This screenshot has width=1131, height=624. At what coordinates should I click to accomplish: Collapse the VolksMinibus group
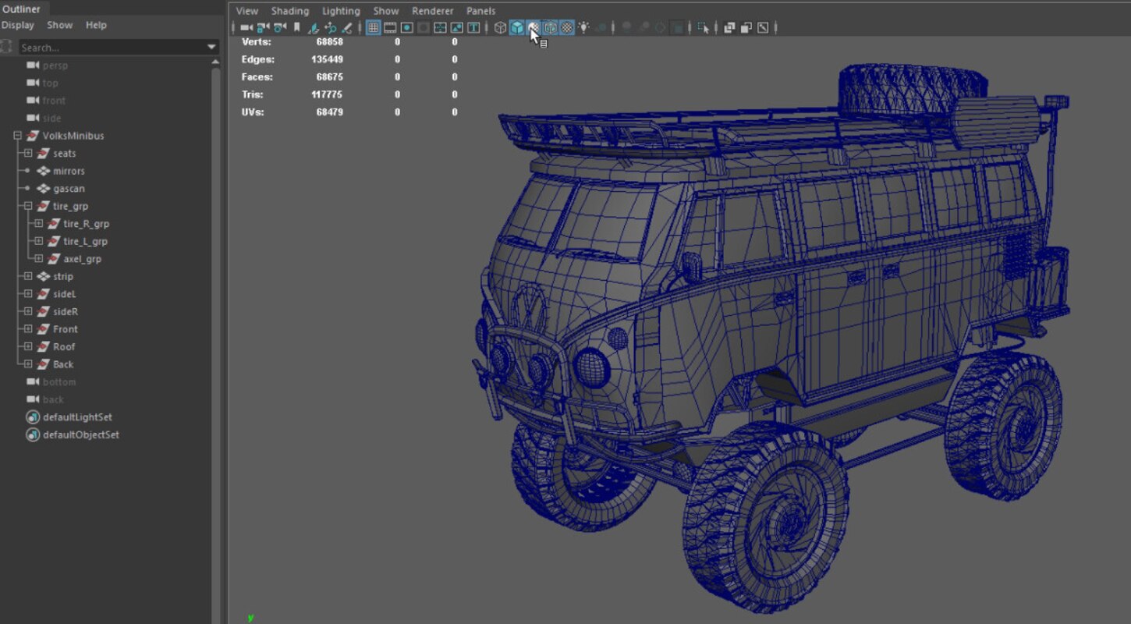pos(17,135)
